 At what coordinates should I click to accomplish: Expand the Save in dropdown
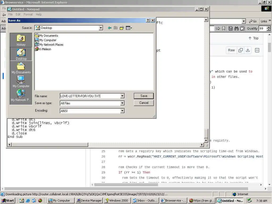coord(101,28)
